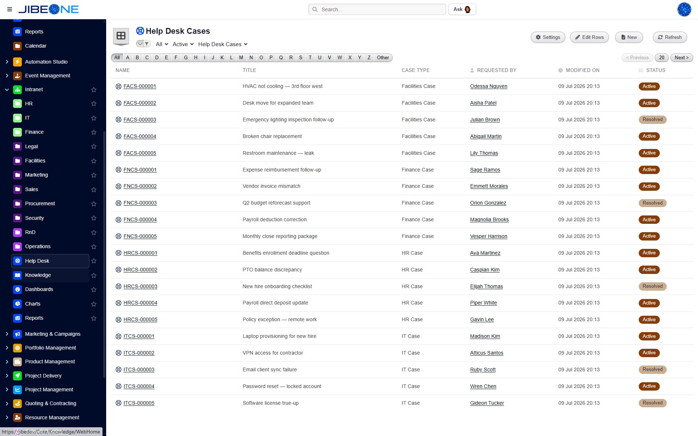Click the case icon beside FACS-000001
Viewport: 698px width, 436px height.
119,86
